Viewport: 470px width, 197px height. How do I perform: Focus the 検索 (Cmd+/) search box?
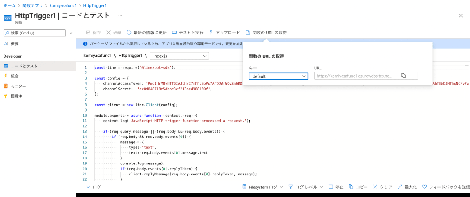click(34, 33)
